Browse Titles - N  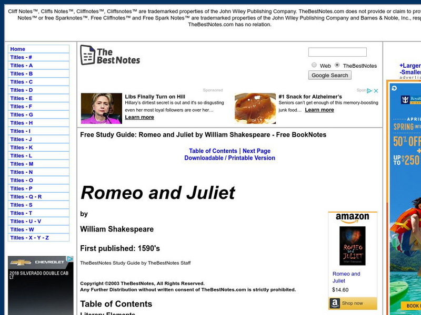coord(38,172)
